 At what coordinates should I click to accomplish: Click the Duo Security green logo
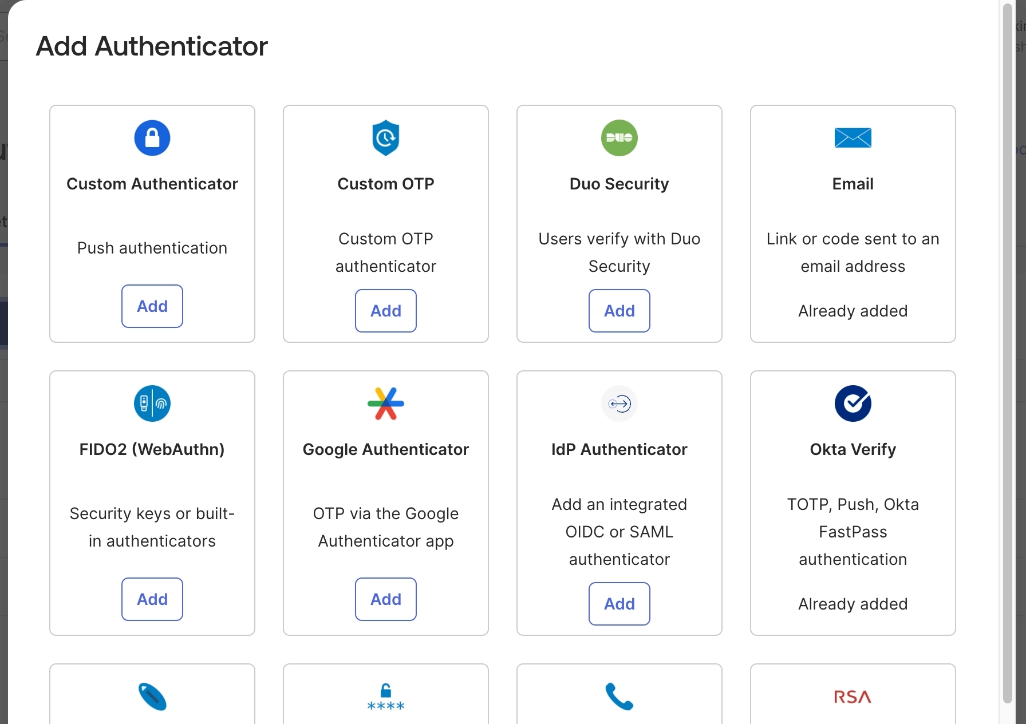pos(619,138)
